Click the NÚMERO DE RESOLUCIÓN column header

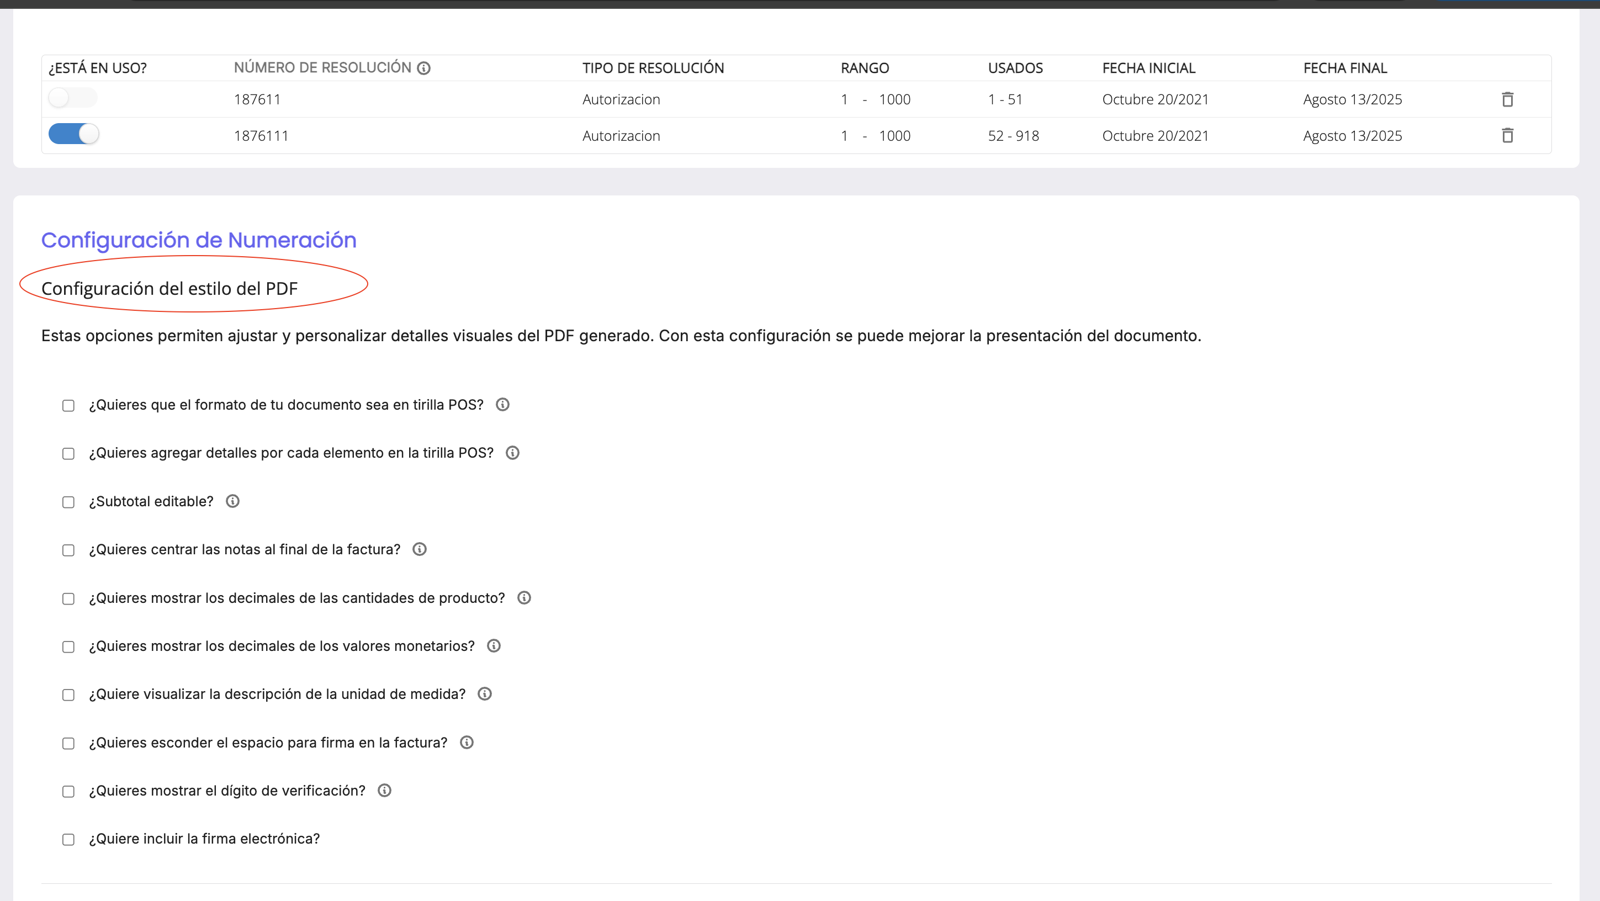click(x=322, y=68)
